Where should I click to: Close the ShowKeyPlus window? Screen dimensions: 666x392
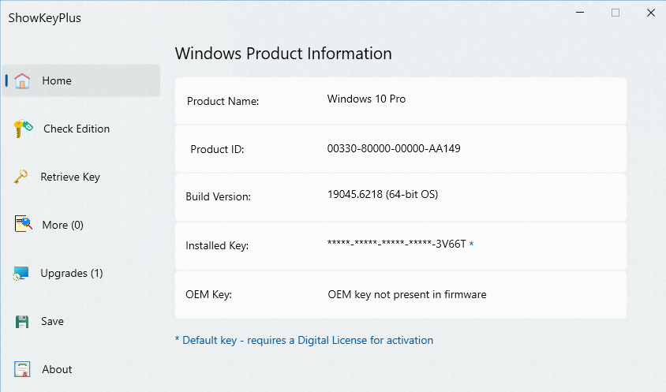(x=651, y=13)
